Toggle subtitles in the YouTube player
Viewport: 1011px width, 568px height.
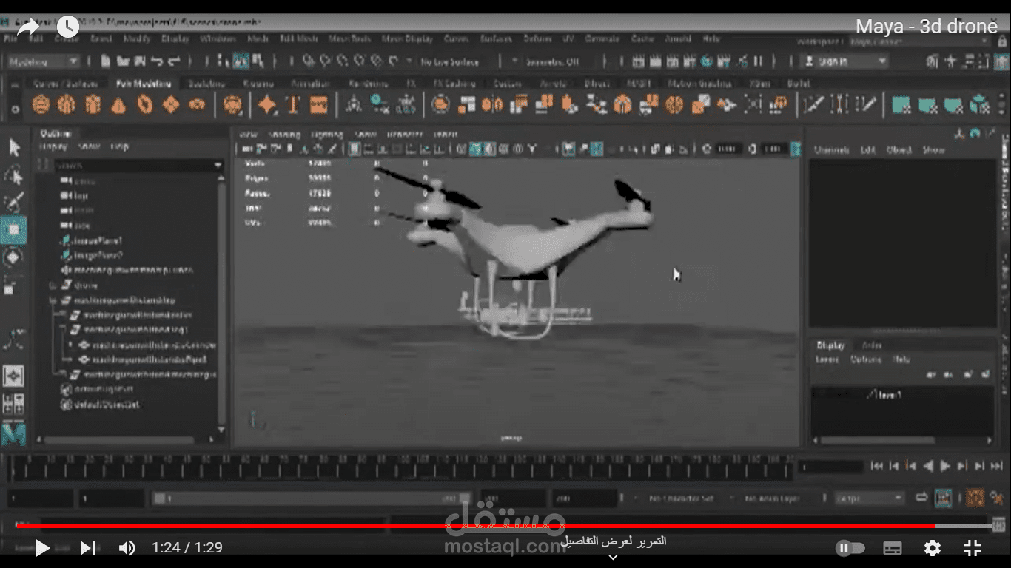[893, 548]
